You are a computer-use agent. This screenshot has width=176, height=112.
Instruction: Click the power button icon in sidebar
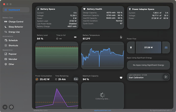pos(5,107)
